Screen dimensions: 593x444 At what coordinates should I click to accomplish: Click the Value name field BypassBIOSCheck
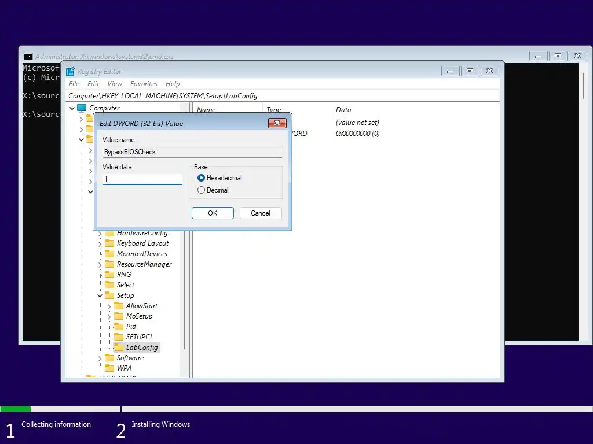tap(192, 152)
